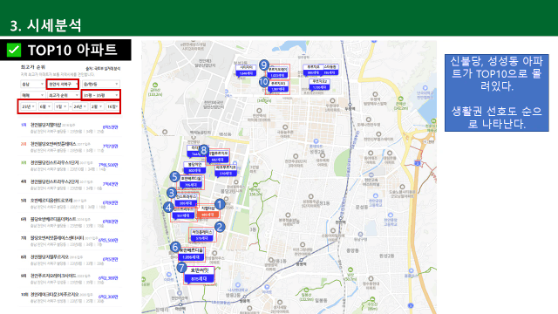Open the 매매 transaction type dropdown

pyautogui.click(x=32, y=95)
